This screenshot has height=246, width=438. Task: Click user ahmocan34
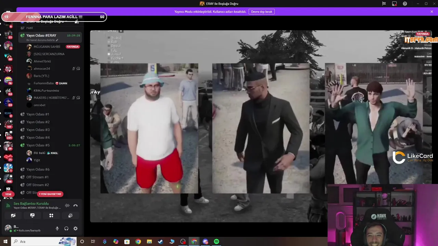point(42,69)
